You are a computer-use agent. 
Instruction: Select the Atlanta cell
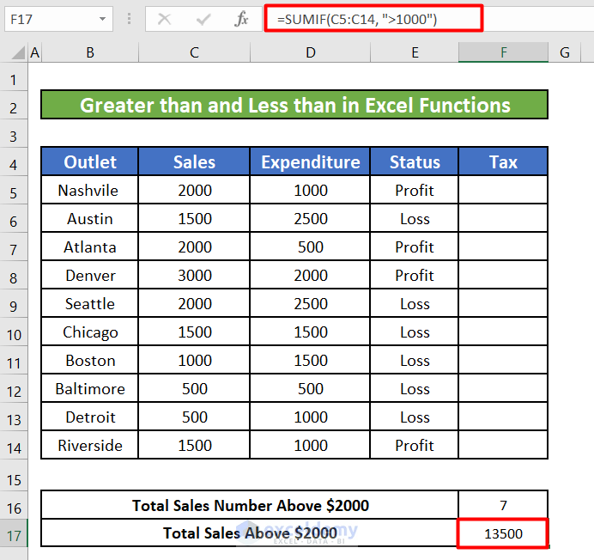tap(90, 247)
